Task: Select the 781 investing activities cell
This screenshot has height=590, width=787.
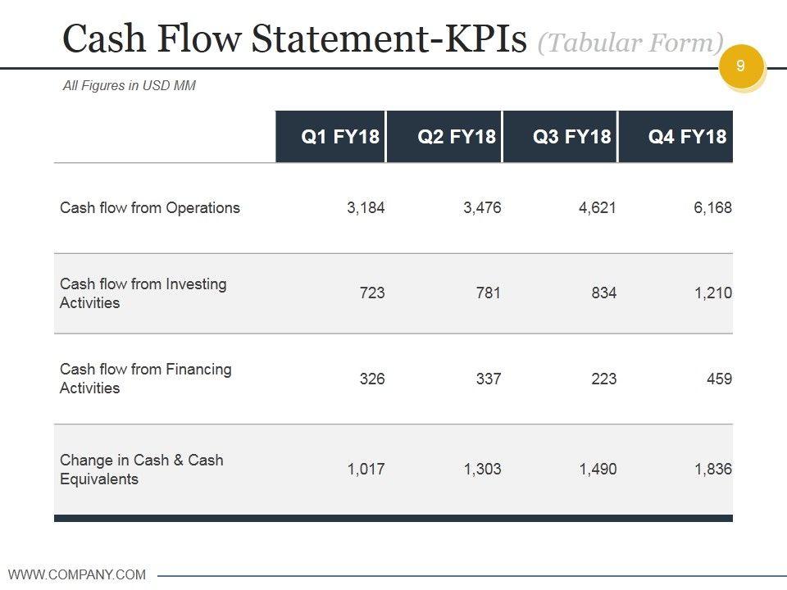Action: click(x=488, y=293)
